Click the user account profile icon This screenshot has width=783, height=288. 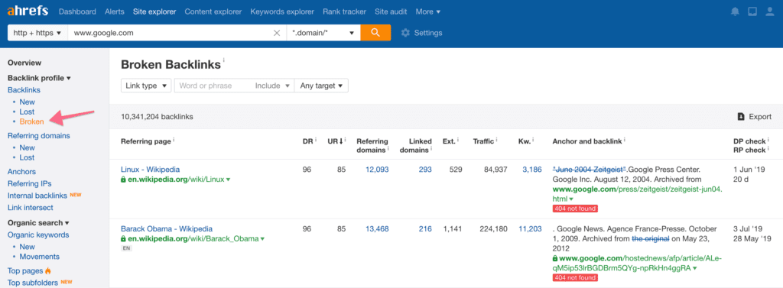pyautogui.click(x=769, y=11)
